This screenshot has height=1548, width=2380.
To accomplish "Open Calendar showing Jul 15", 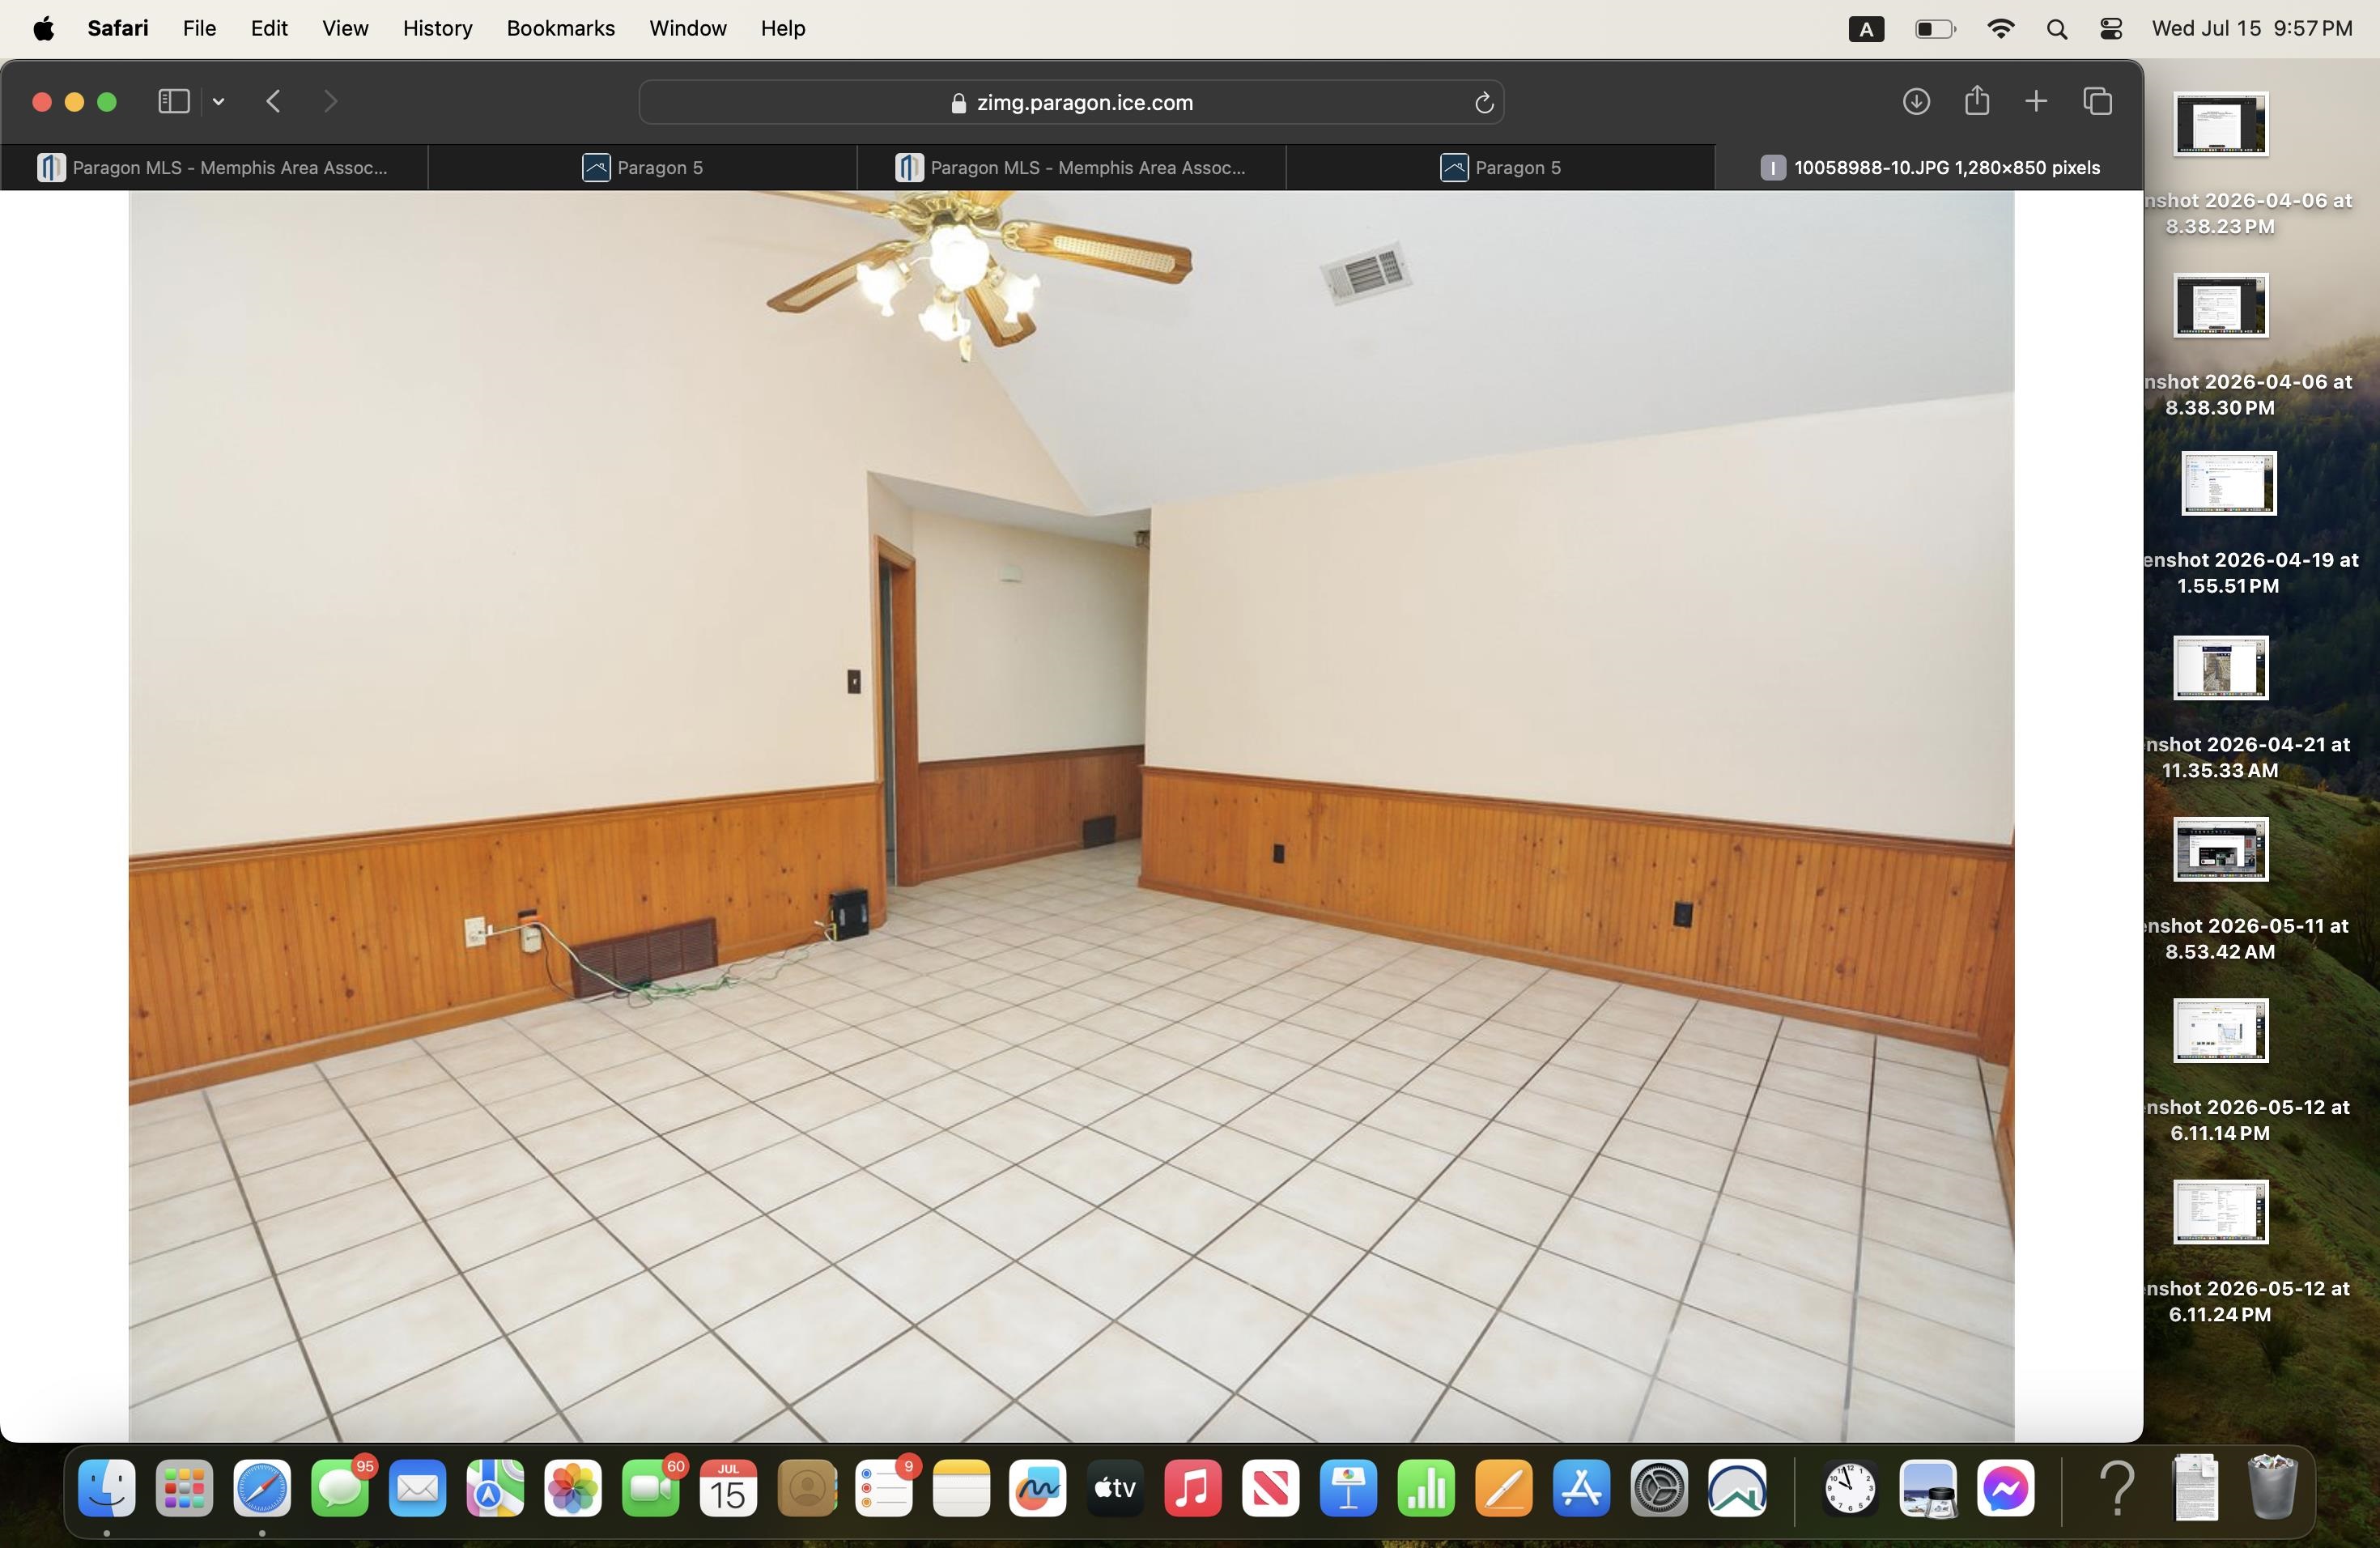I will coord(728,1489).
